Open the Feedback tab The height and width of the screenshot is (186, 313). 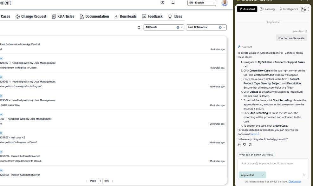point(152,17)
